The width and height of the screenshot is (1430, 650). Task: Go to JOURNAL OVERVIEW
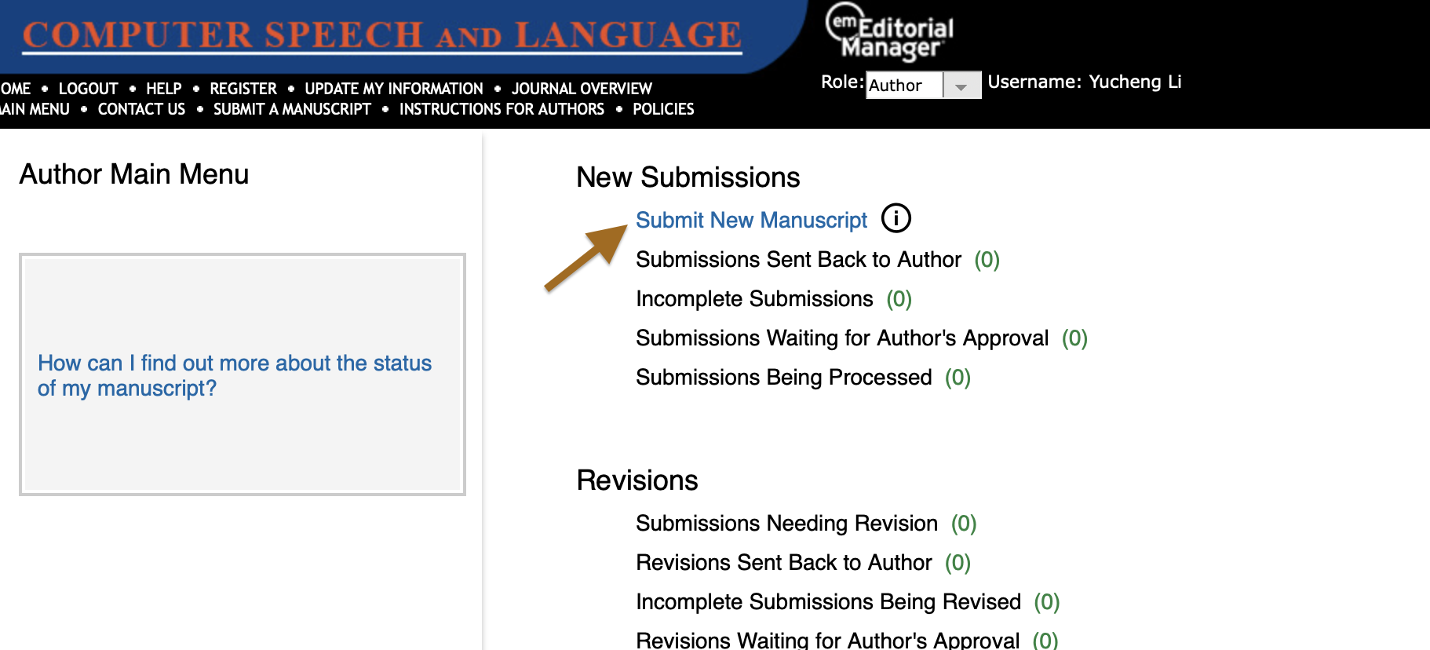[582, 89]
